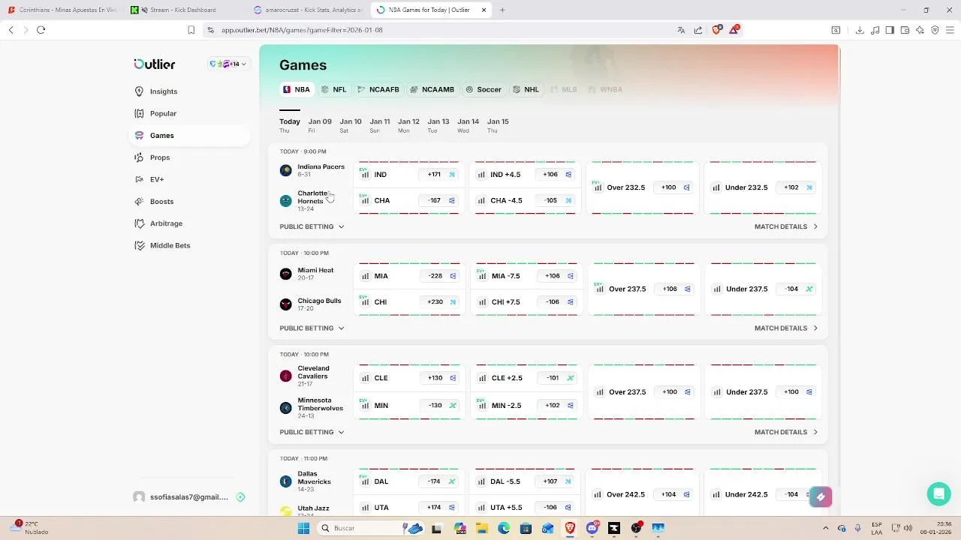Screen dimensions: 961x540
Task: Open the Windows Start menu
Action: [x=303, y=528]
